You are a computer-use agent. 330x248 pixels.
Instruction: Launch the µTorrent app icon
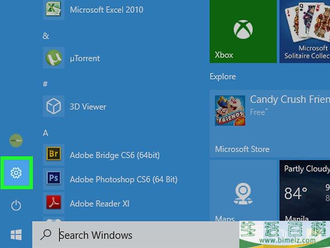tap(53, 58)
